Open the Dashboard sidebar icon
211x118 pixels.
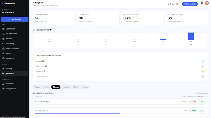tap(3, 29)
